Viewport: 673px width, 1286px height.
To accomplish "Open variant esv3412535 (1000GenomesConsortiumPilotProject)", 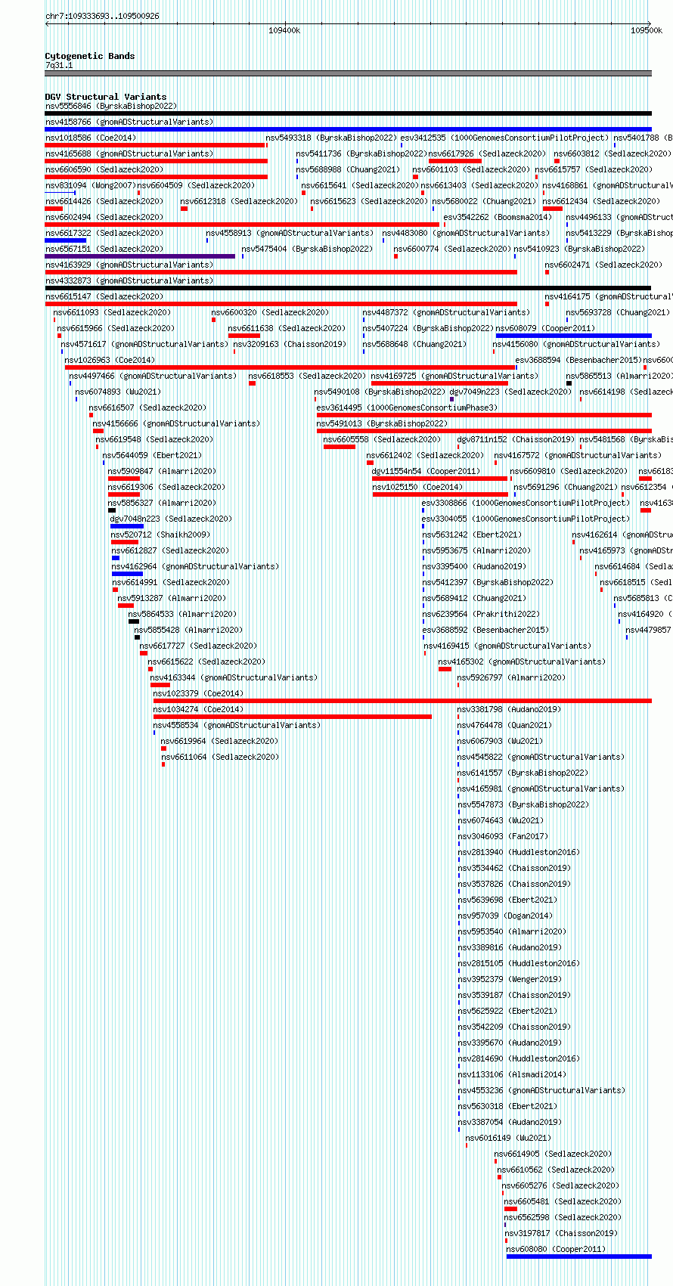I will 504,138.
